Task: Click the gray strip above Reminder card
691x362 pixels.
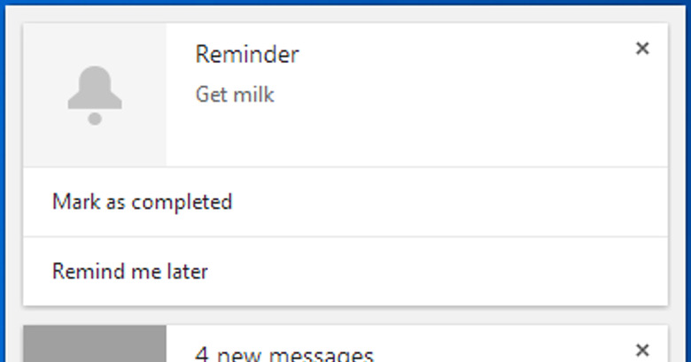Action: click(345, 14)
